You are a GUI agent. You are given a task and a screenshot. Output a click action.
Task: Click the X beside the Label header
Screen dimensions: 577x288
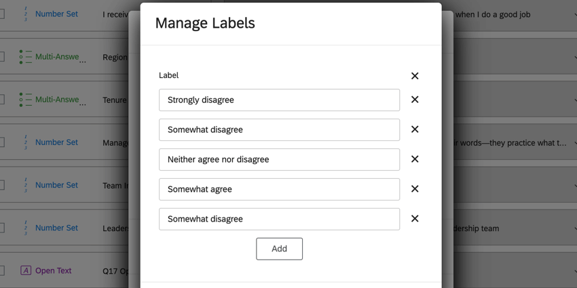click(x=415, y=76)
